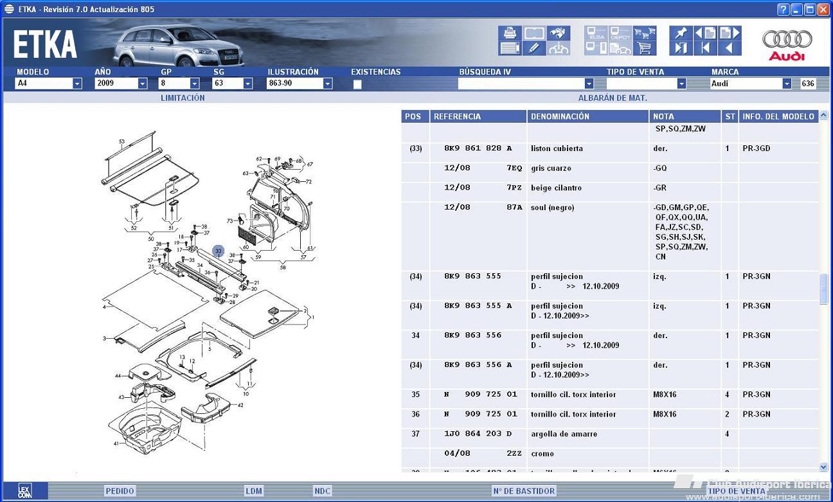The height and width of the screenshot is (502, 833).
Task: Click the INFO. DEL MODELO column header
Action: [x=779, y=116]
